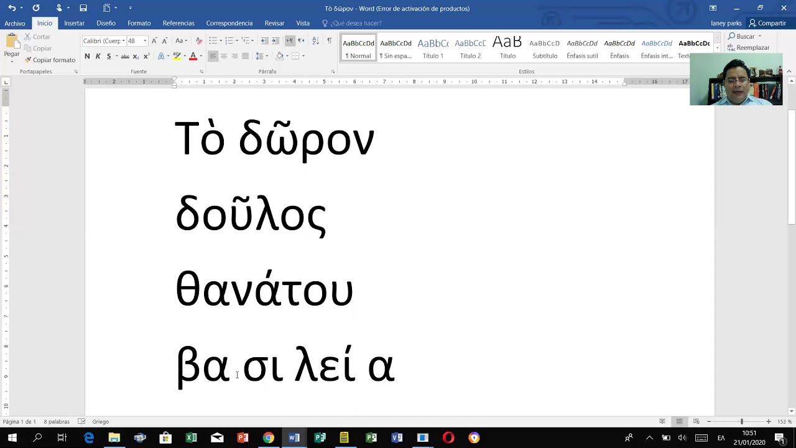The image size is (796, 448).
Task: Switch to the Diseño tab
Action: coord(106,23)
